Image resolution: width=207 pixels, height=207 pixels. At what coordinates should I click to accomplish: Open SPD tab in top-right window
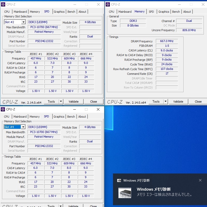point(151,12)
